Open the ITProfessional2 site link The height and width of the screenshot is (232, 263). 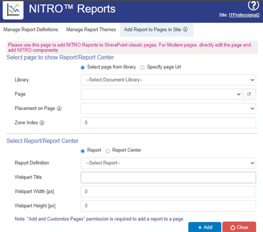coord(244,15)
